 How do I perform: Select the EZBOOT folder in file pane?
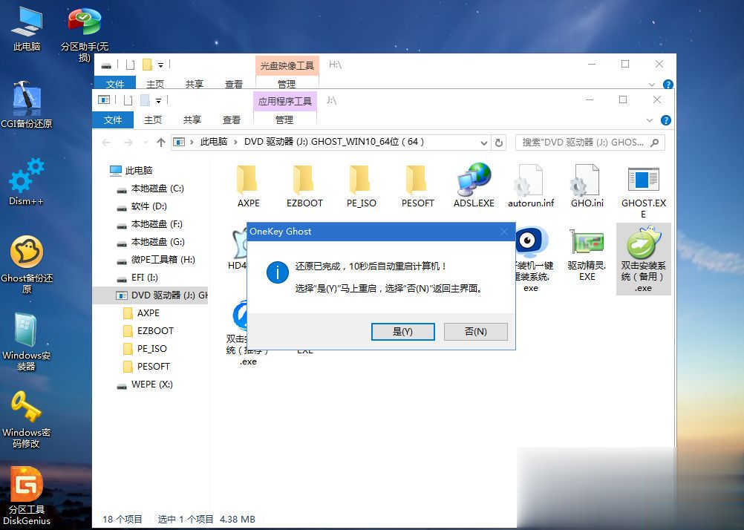(x=304, y=186)
